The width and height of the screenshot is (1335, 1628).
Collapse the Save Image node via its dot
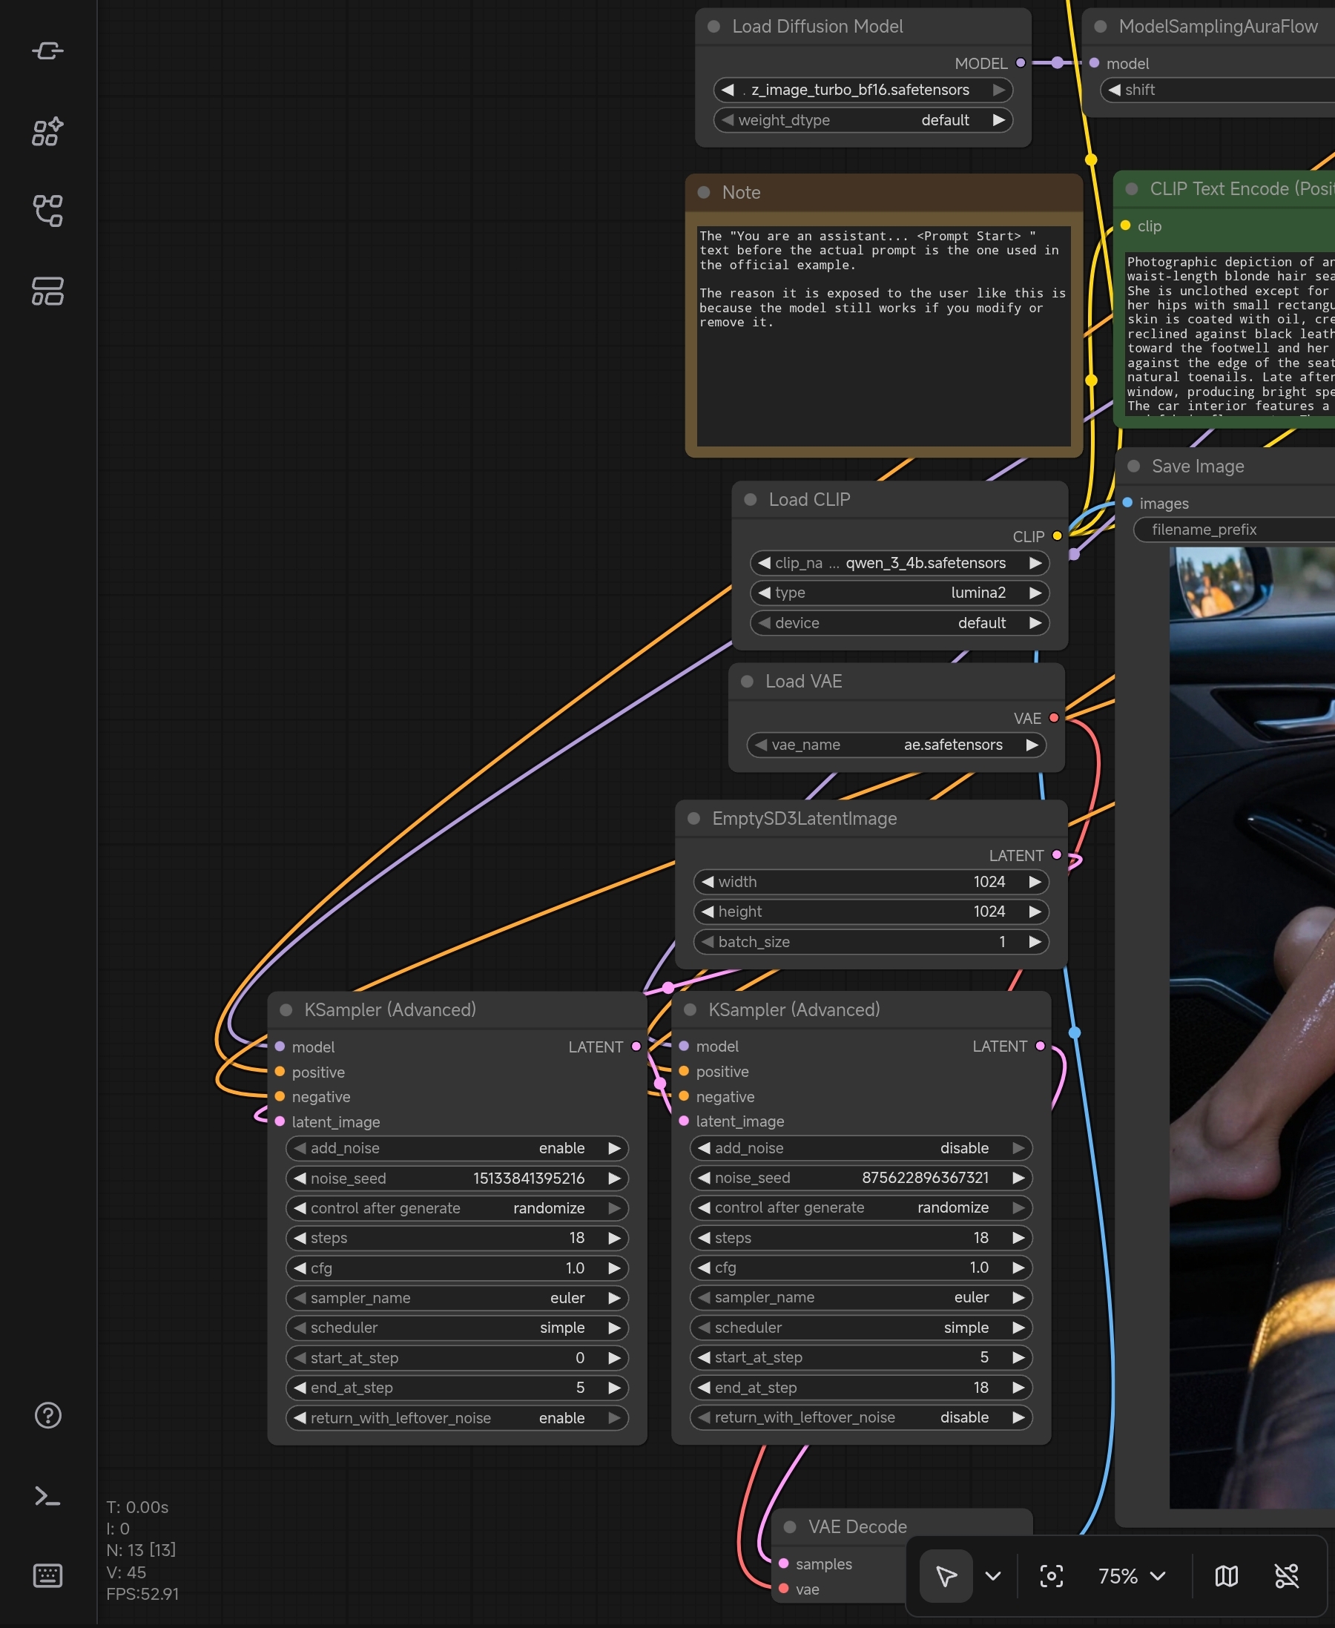pyautogui.click(x=1133, y=466)
